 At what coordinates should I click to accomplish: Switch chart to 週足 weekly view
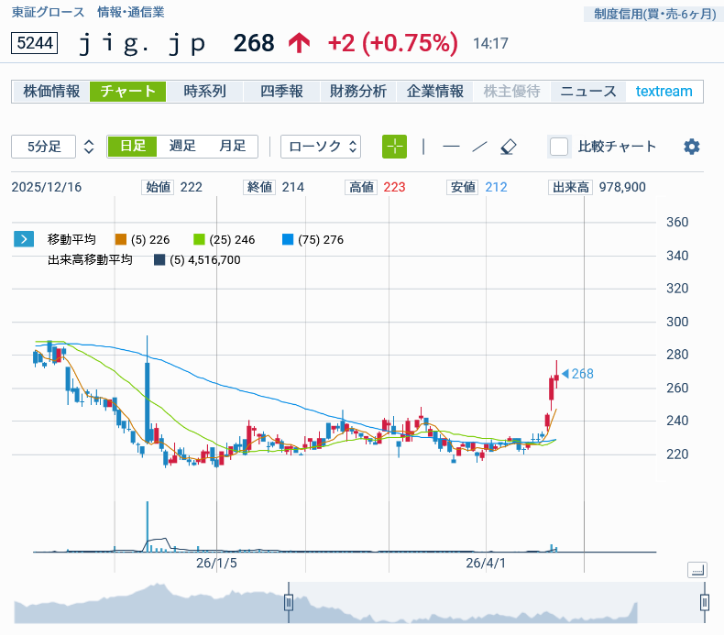coord(182,147)
